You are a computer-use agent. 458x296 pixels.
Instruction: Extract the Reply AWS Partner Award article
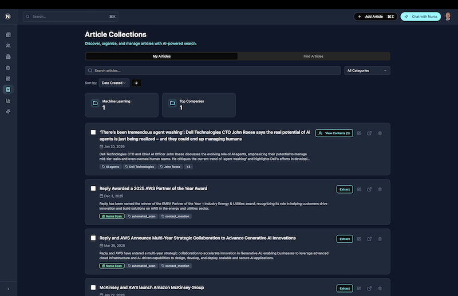[x=345, y=189]
